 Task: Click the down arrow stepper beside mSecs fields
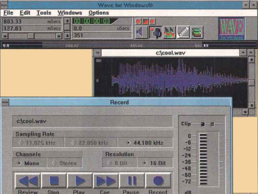[x=67, y=36]
